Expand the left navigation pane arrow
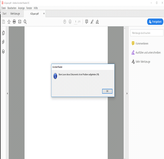This screenshot has height=159, width=164. pyautogui.click(x=7, y=93)
